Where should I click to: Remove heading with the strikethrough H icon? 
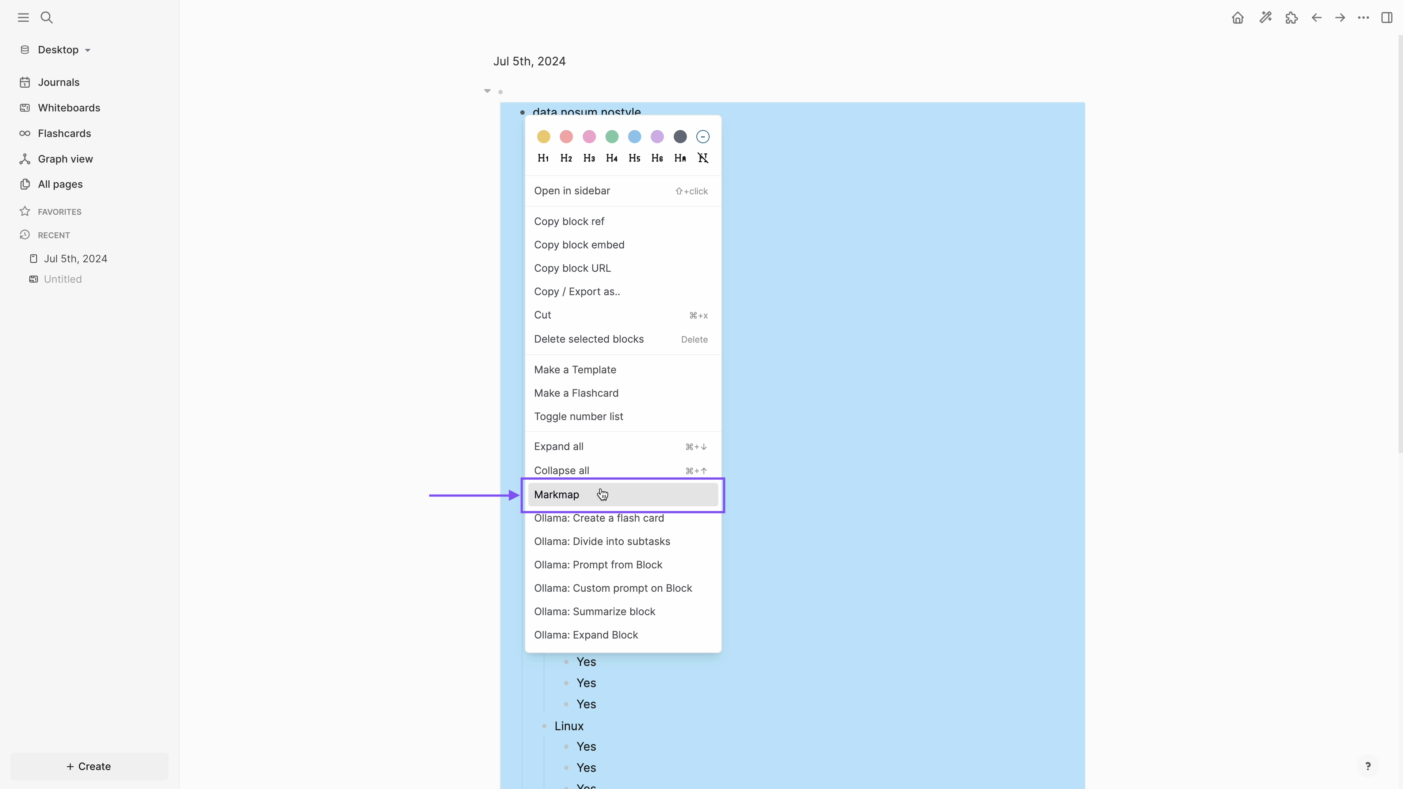pos(703,158)
